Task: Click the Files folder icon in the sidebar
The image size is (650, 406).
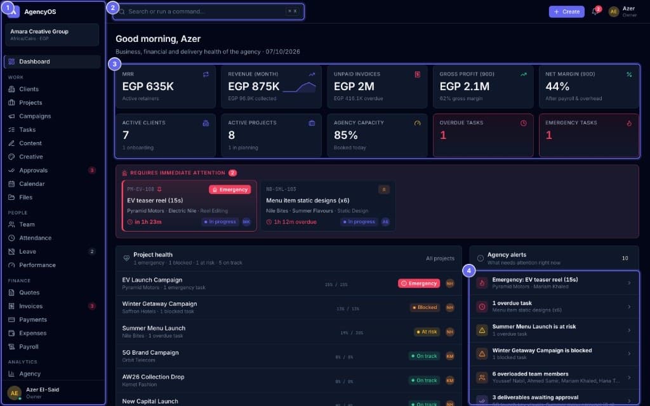Action: [x=11, y=198]
